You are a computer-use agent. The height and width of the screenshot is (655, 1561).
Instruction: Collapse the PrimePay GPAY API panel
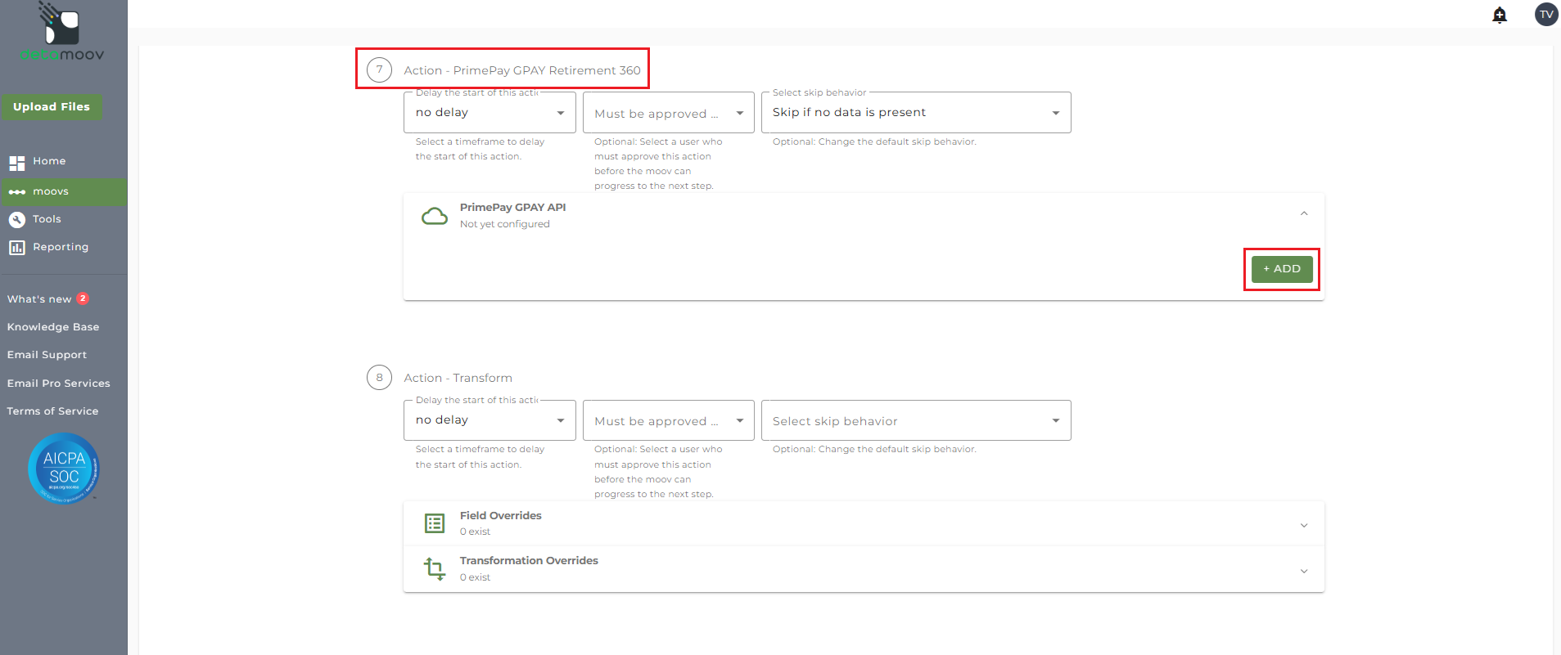(x=1304, y=213)
